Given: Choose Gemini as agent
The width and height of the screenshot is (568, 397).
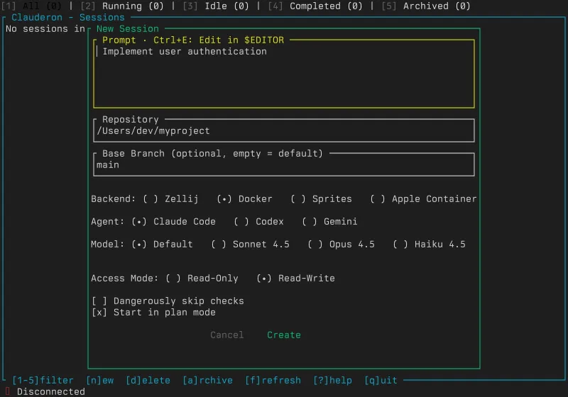Looking at the screenshot, I should (x=329, y=222).
